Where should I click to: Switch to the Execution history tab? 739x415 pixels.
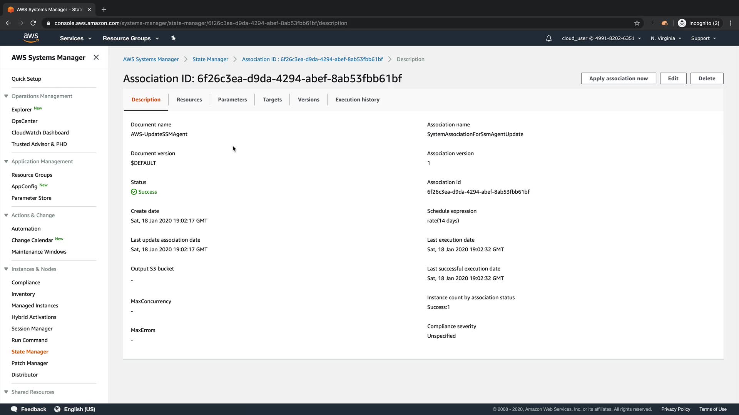tap(357, 100)
